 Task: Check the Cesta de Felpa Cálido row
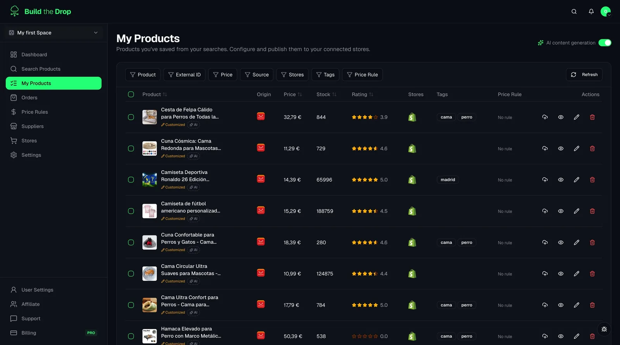(131, 117)
